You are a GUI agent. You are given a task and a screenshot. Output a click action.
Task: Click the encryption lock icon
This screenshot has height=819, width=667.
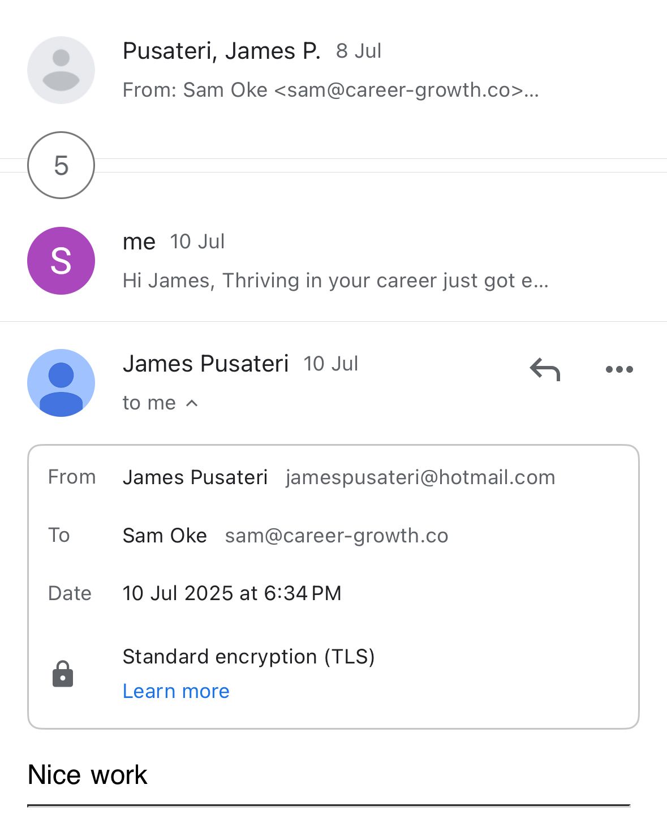[x=63, y=674]
